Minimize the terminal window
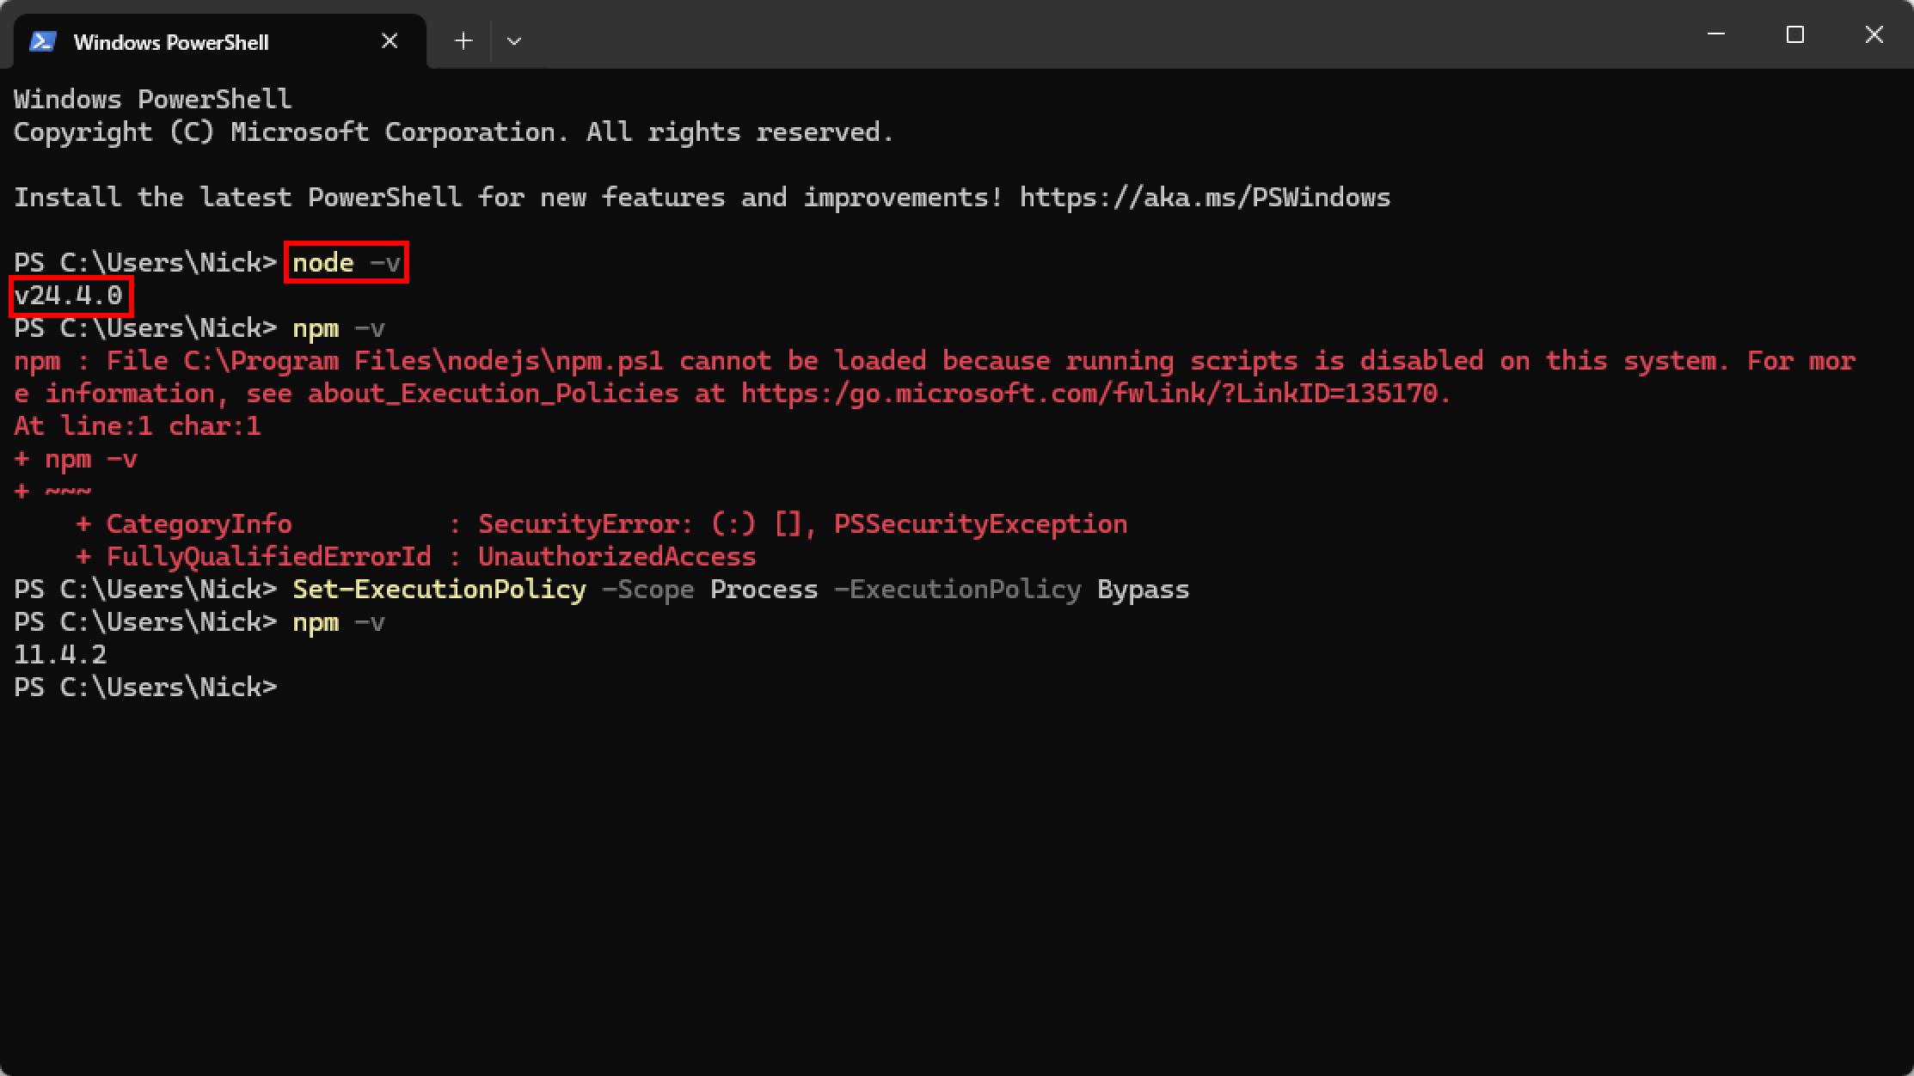 pos(1716,34)
